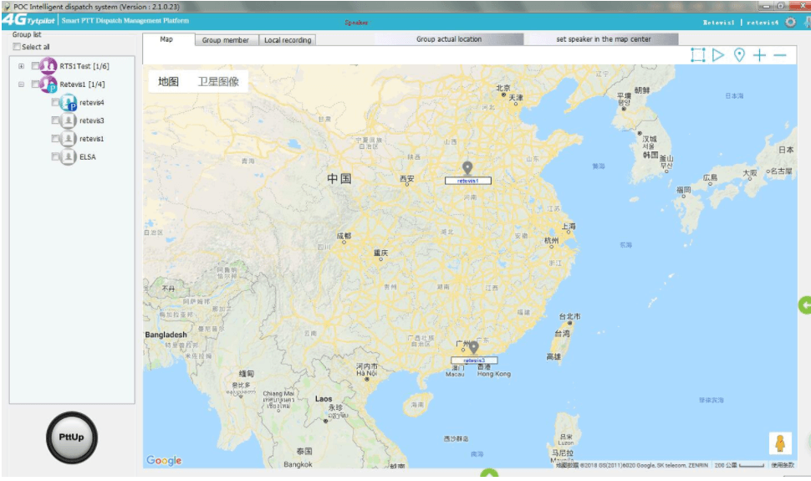Click the Google logo on map

tap(164, 460)
